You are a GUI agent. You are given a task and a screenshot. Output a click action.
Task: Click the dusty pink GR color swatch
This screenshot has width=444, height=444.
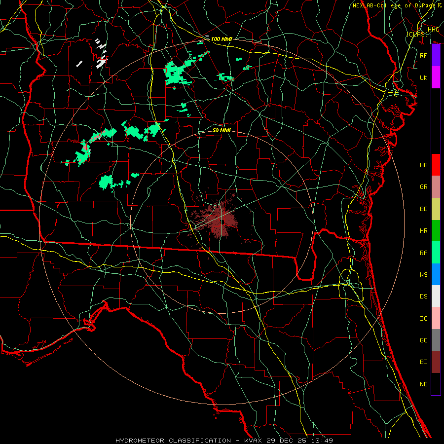(x=436, y=187)
